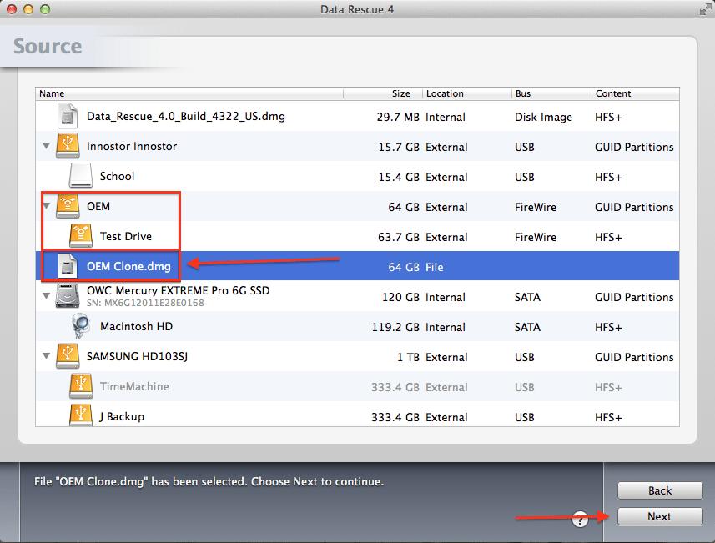Viewport: 715px width, 543px height.
Task: Sort sources by the Size column header
Action: (382, 93)
